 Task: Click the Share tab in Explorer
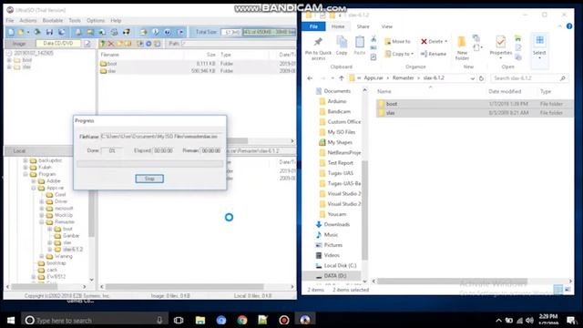[363, 26]
